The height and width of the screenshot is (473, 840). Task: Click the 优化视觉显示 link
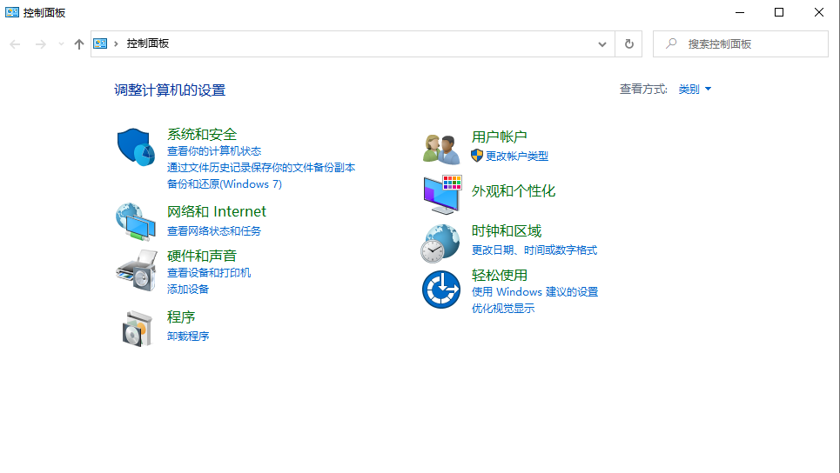503,308
